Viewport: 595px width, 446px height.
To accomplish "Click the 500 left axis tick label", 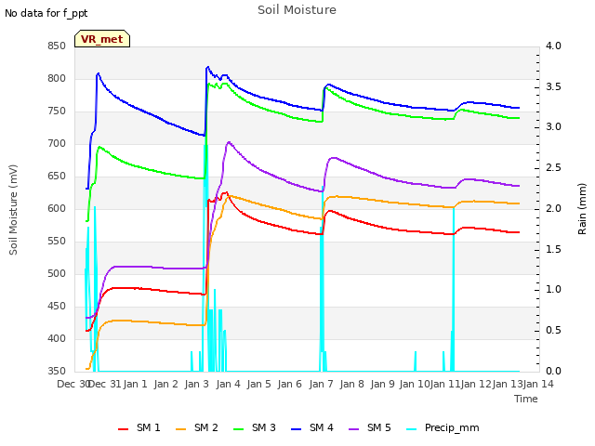I will 57,274.
